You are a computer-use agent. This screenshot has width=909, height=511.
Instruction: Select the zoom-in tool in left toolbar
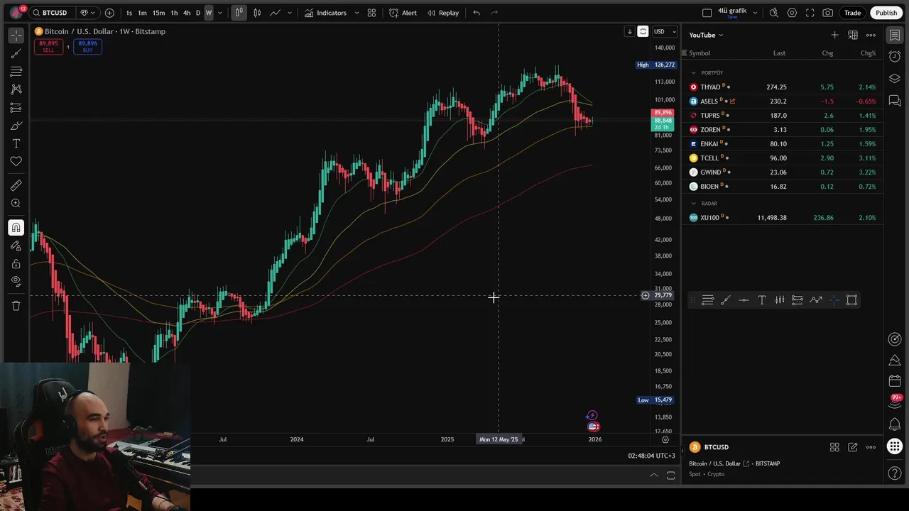16,204
